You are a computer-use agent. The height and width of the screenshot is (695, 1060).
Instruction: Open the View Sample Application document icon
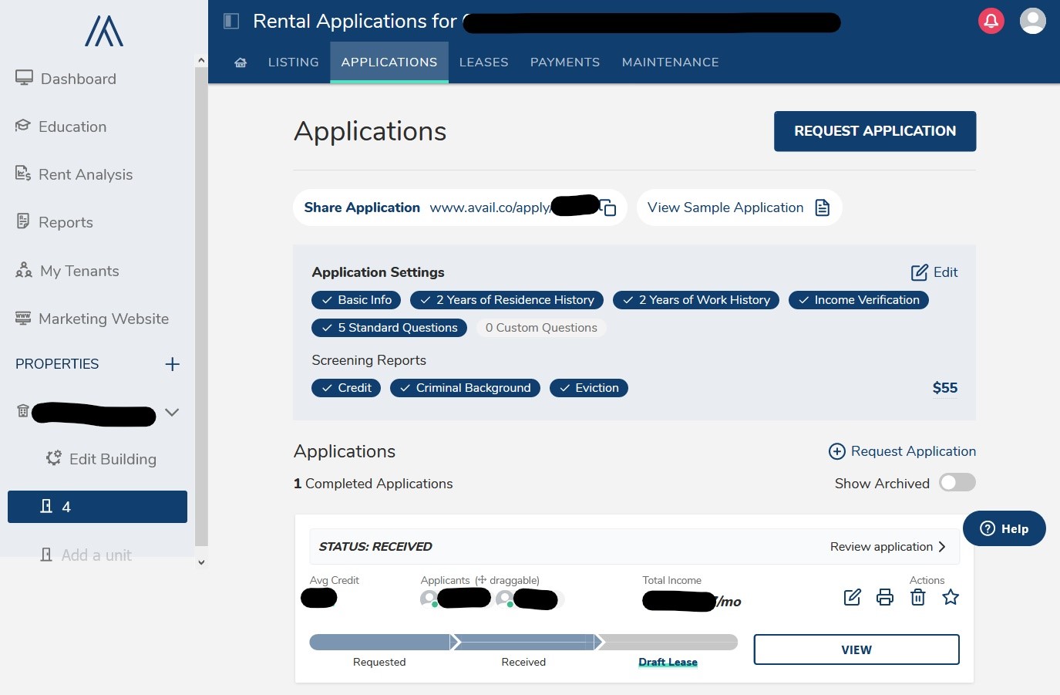(822, 207)
